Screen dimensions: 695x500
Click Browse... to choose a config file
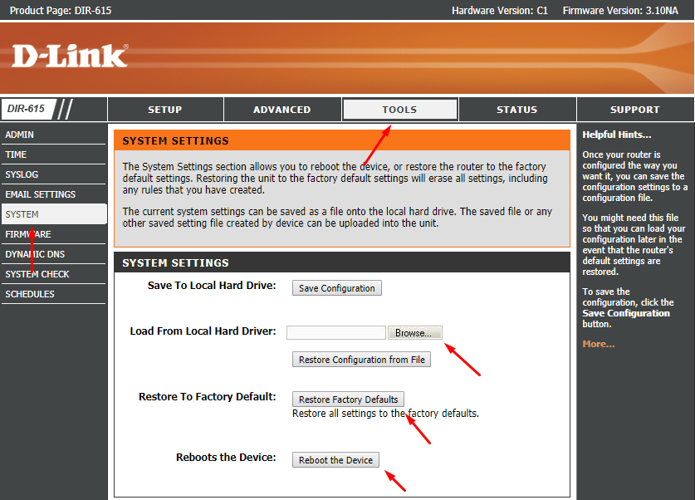415,333
